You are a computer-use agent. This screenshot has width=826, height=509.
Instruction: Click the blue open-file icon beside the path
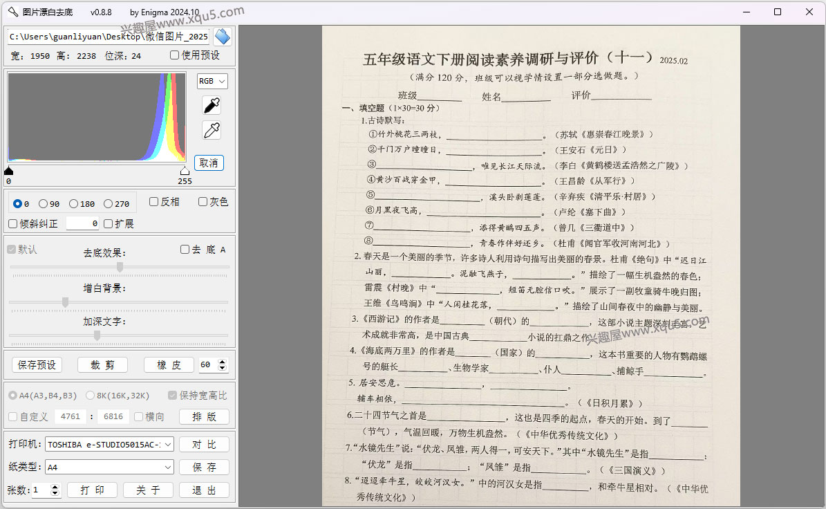(x=223, y=37)
